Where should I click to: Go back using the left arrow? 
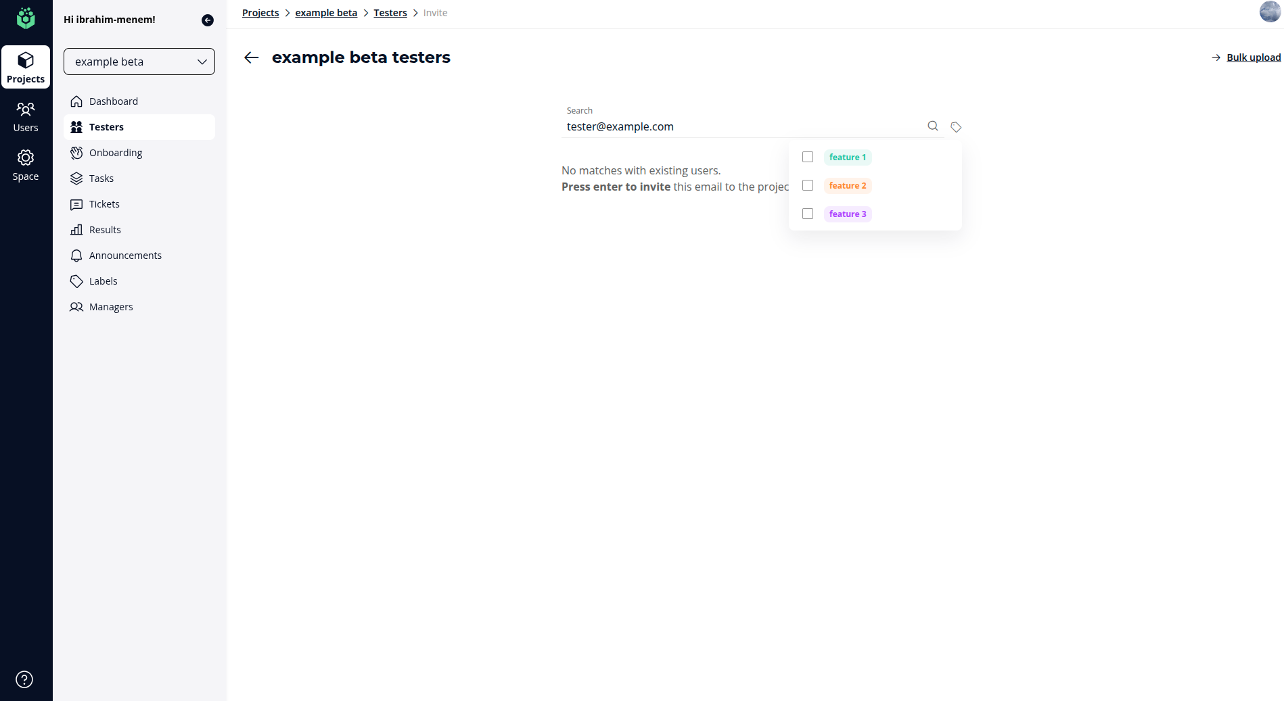click(x=252, y=57)
